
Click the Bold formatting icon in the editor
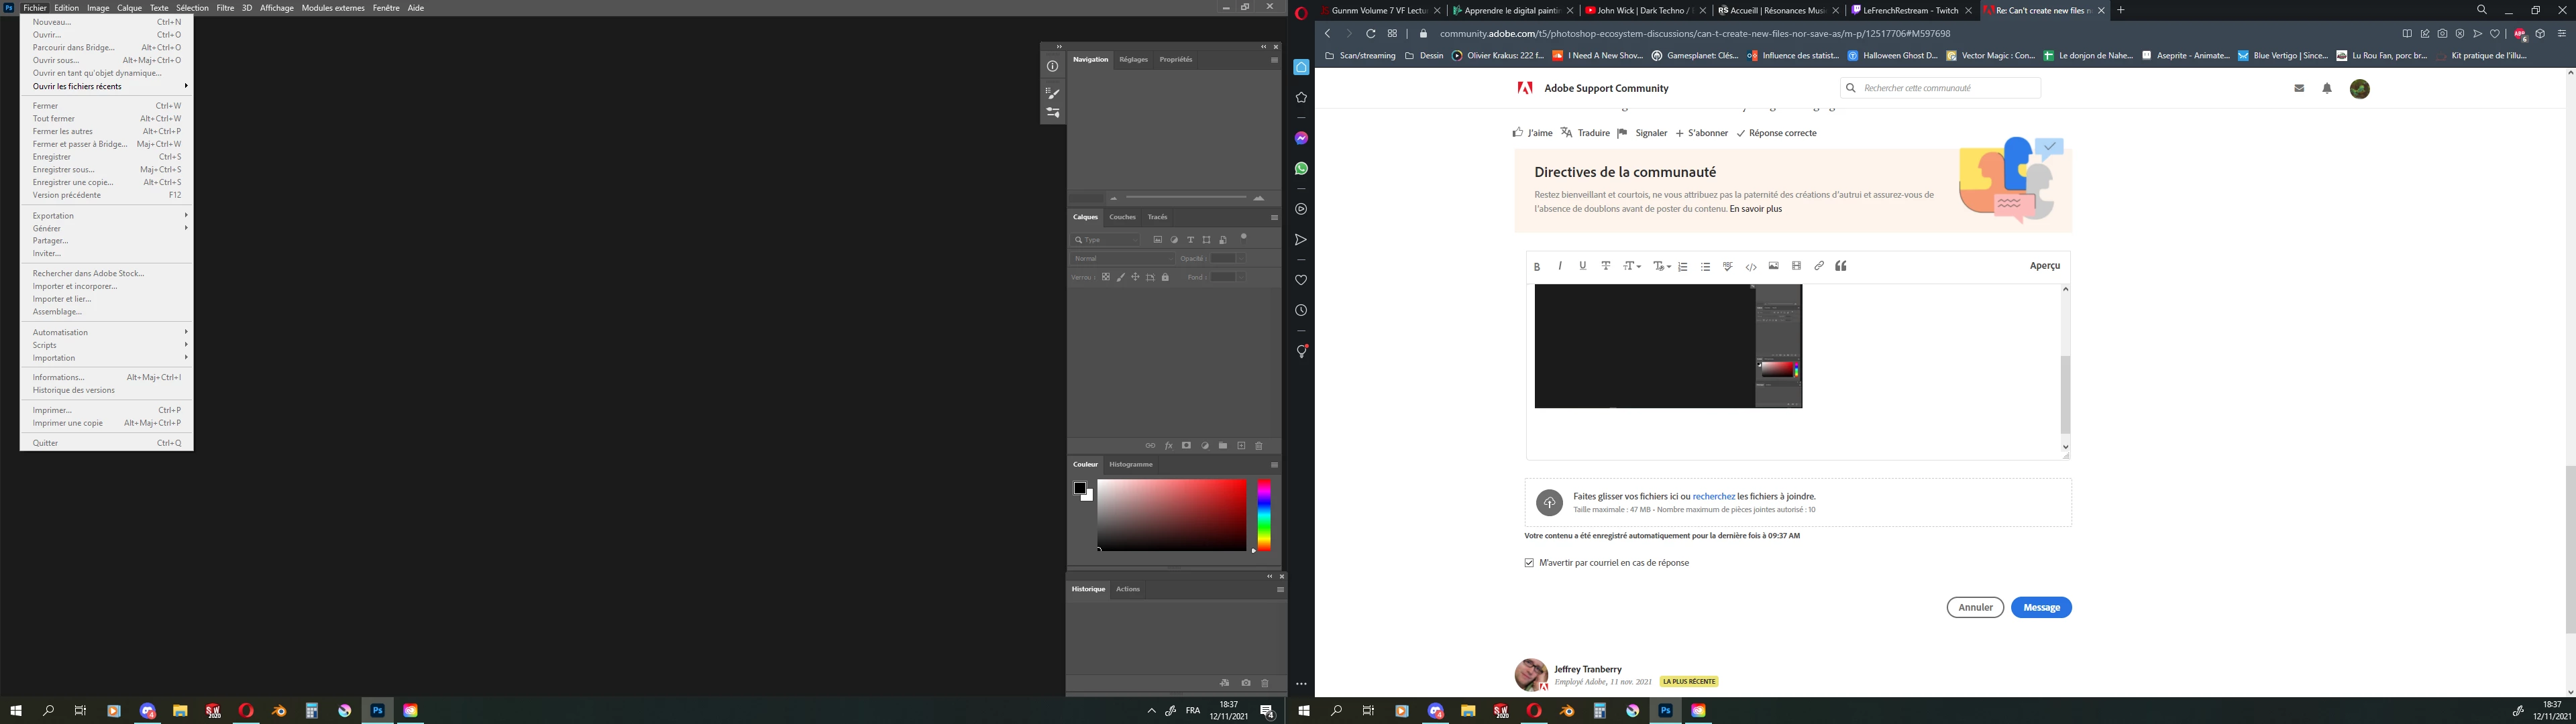point(1537,266)
